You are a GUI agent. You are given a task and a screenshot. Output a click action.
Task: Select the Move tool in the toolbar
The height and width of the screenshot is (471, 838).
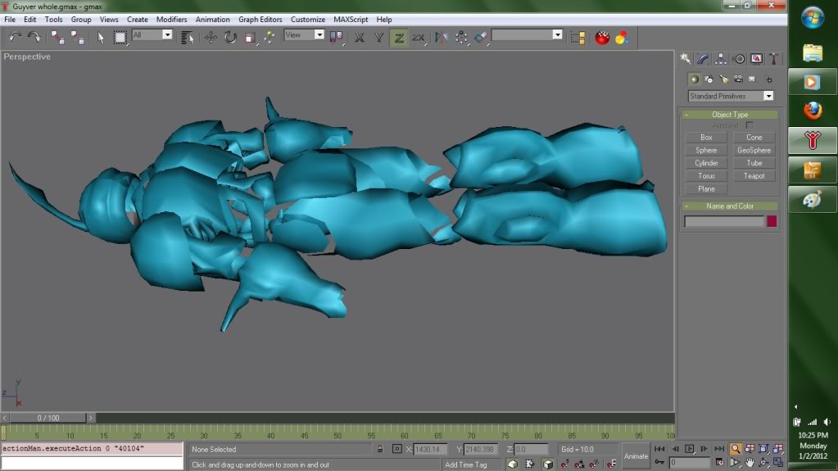pyautogui.click(x=211, y=37)
